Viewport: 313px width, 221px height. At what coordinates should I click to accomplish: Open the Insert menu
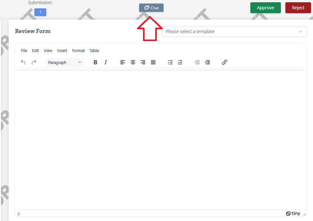62,51
